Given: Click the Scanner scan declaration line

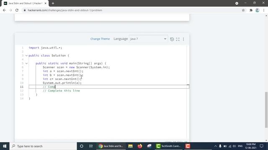Looking at the screenshot, I should click(x=76, y=67).
